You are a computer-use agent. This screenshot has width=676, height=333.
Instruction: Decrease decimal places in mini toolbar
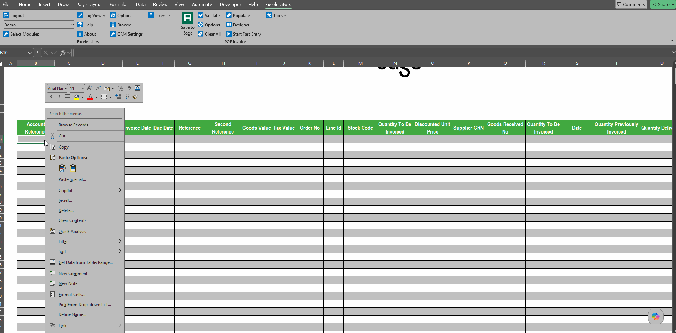point(127,97)
